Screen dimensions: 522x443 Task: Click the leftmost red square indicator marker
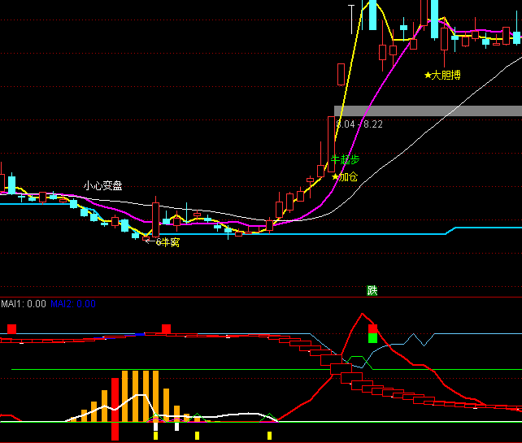pos(11,329)
